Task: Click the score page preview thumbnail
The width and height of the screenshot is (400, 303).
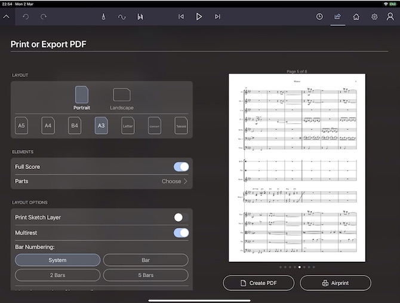Action: click(297, 168)
